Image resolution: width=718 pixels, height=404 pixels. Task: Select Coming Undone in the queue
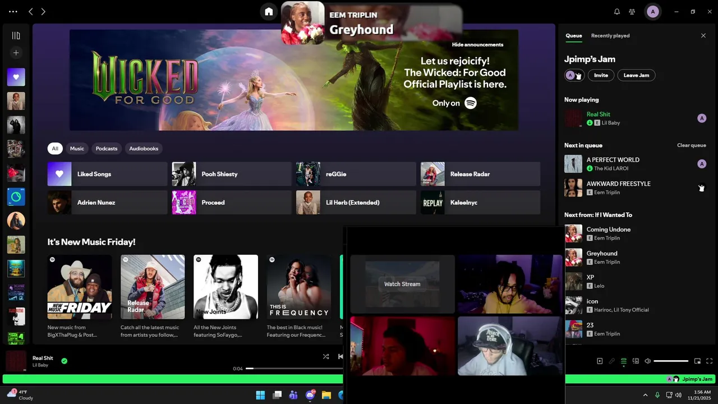[635, 233]
